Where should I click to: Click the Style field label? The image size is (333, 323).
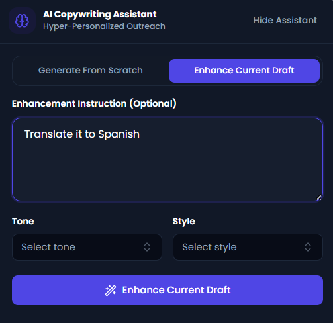184,222
